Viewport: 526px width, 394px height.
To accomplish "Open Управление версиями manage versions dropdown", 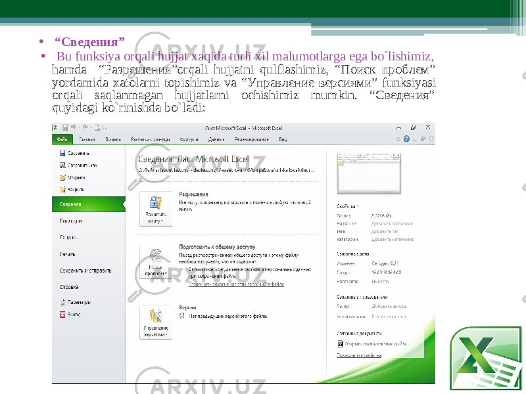I will [156, 322].
